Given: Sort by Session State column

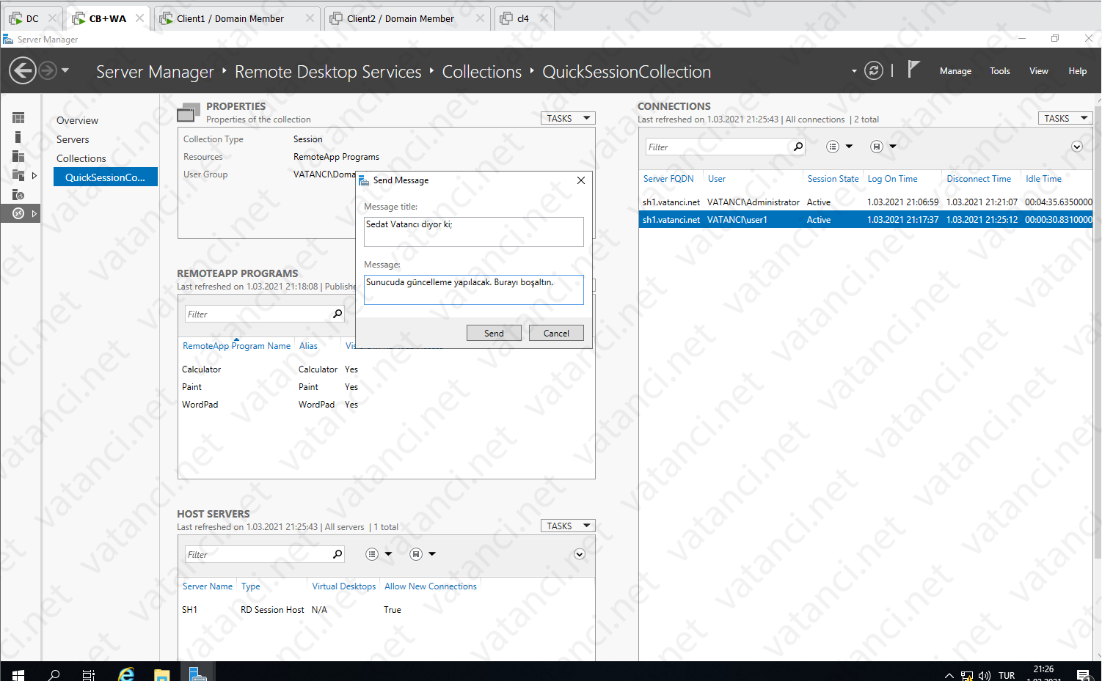Looking at the screenshot, I should pos(833,179).
